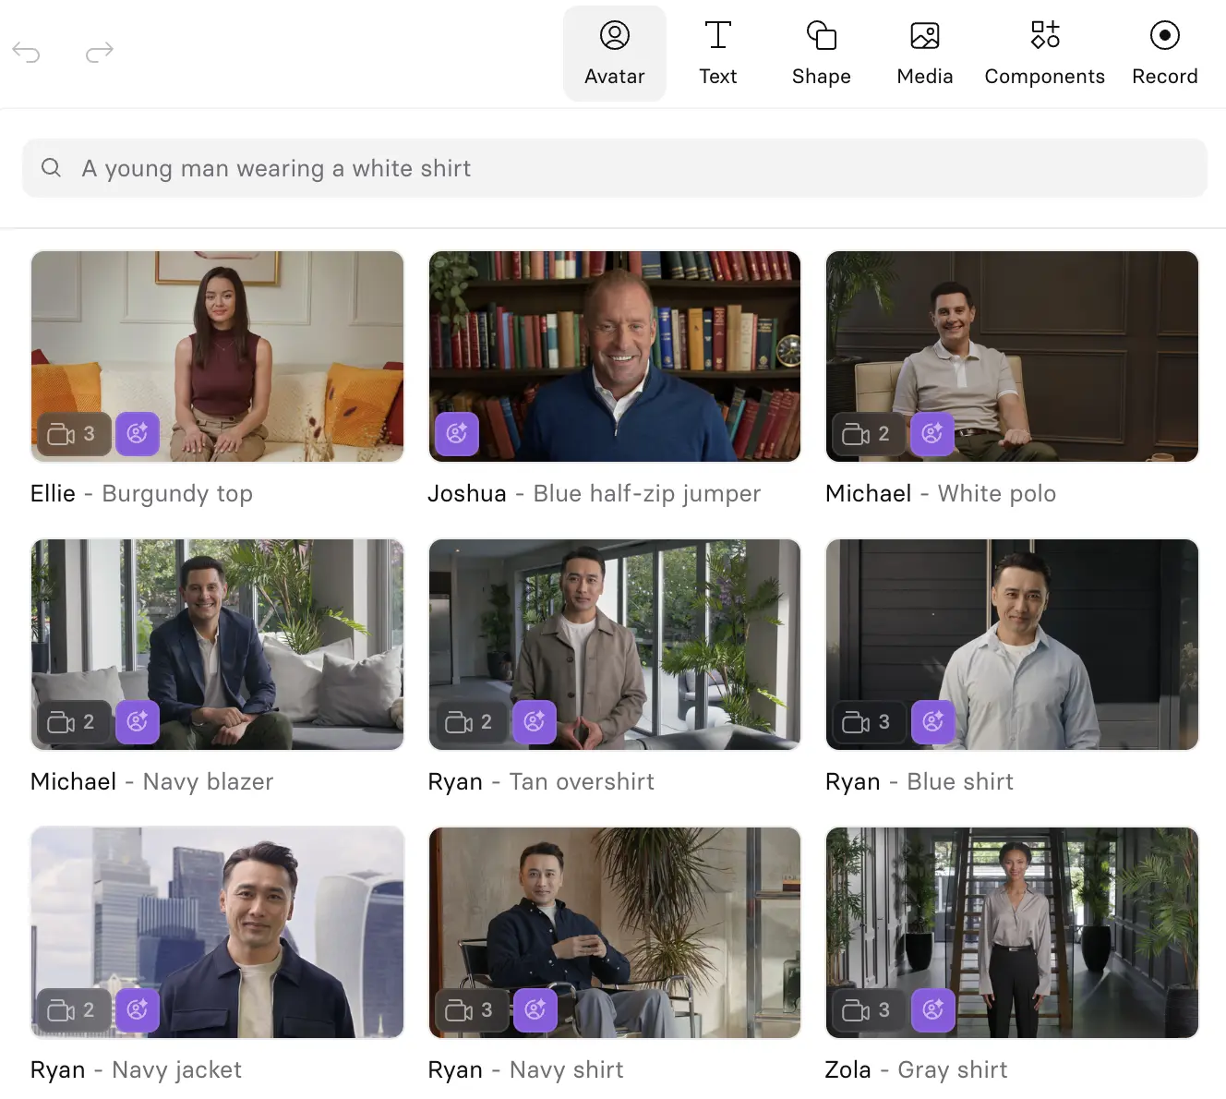The width and height of the screenshot is (1226, 1099).
Task: Click camera angles badge on Michael Navy blazer
Action: (x=73, y=722)
